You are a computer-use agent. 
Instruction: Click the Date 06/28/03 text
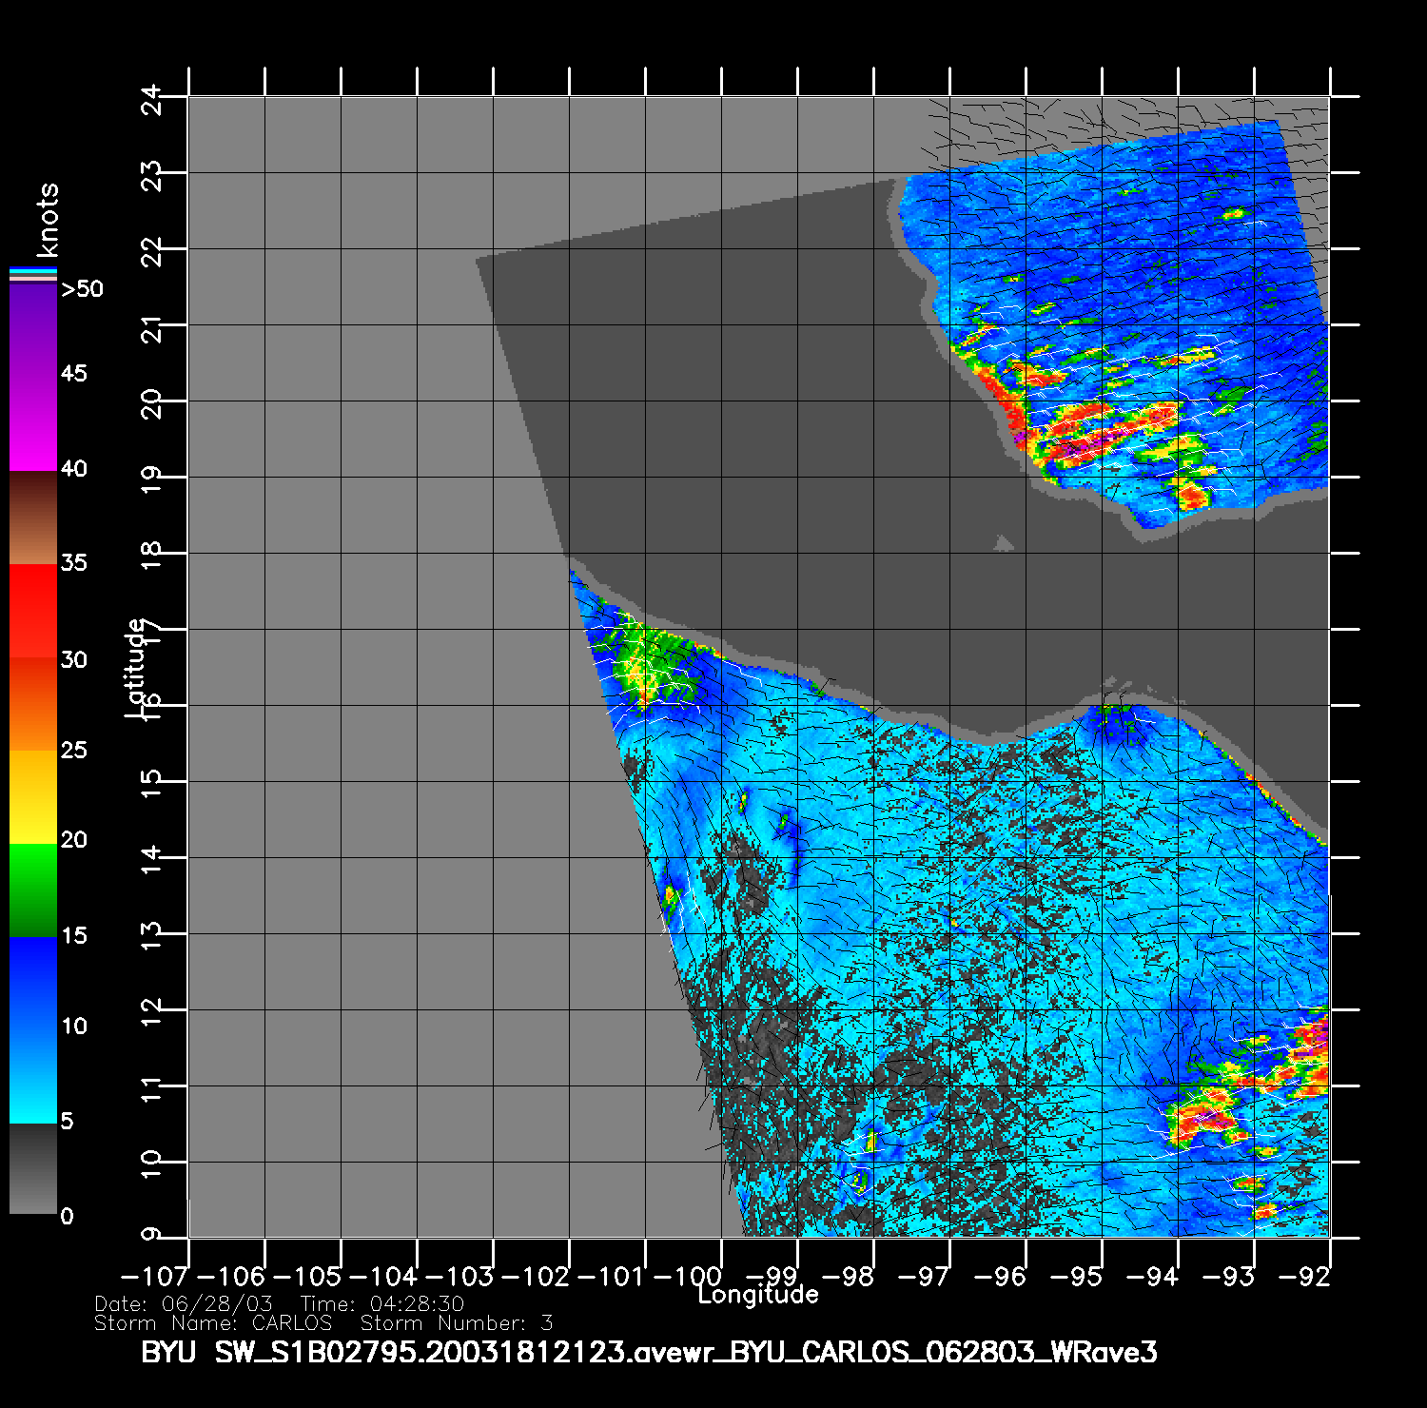coord(184,1304)
